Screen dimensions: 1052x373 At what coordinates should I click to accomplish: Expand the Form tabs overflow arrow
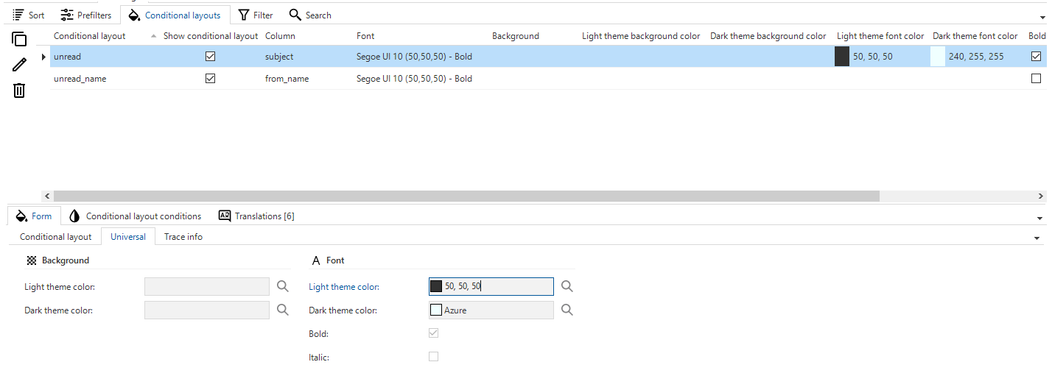pyautogui.click(x=1039, y=219)
